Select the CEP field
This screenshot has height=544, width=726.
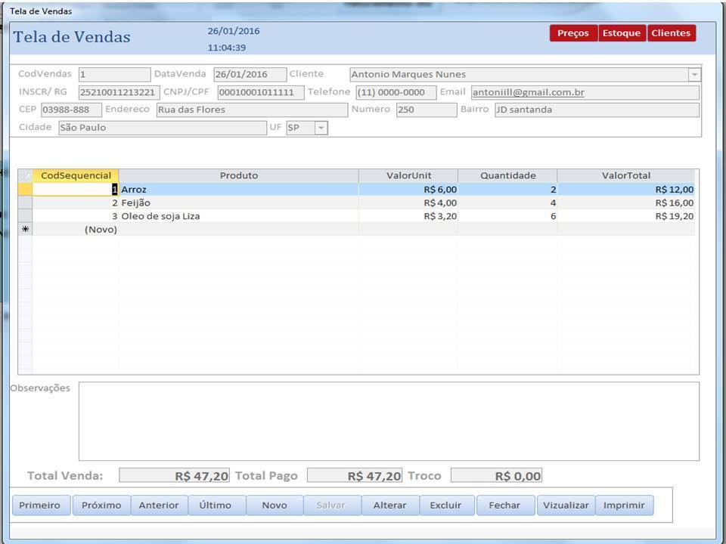point(71,110)
